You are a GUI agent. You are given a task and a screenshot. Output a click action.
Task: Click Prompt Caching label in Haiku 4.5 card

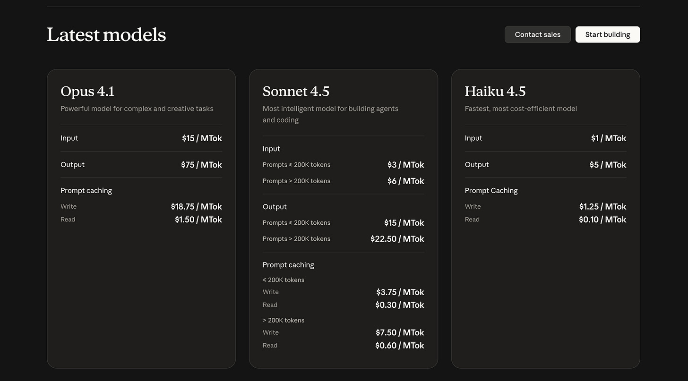point(491,191)
